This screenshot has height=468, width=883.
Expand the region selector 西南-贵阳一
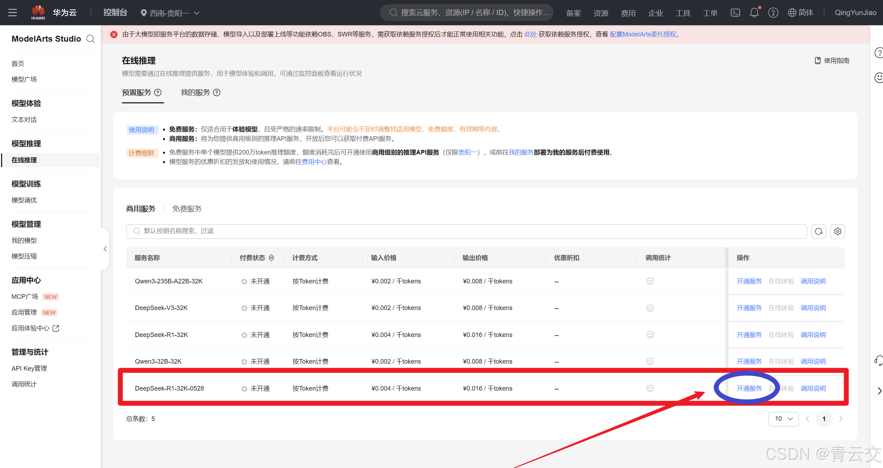[x=170, y=13]
